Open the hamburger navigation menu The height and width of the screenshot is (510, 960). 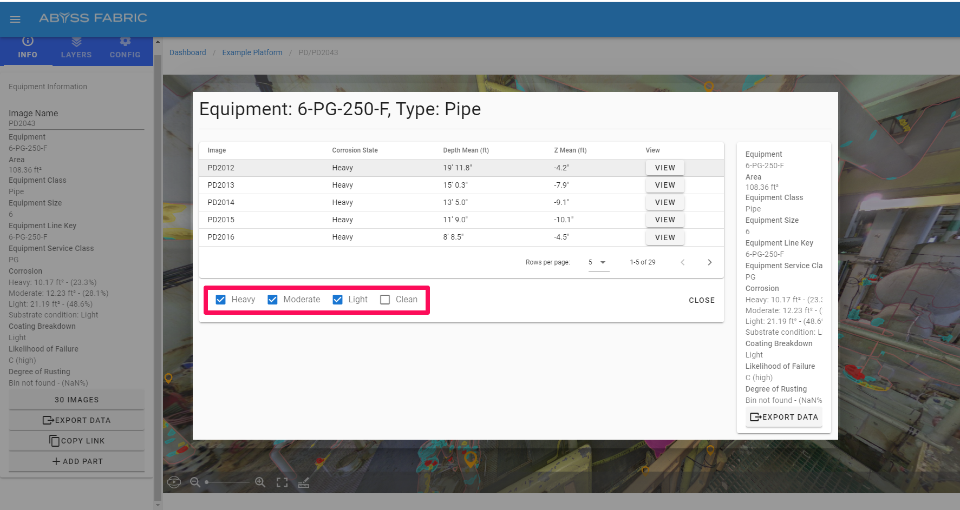coord(15,19)
